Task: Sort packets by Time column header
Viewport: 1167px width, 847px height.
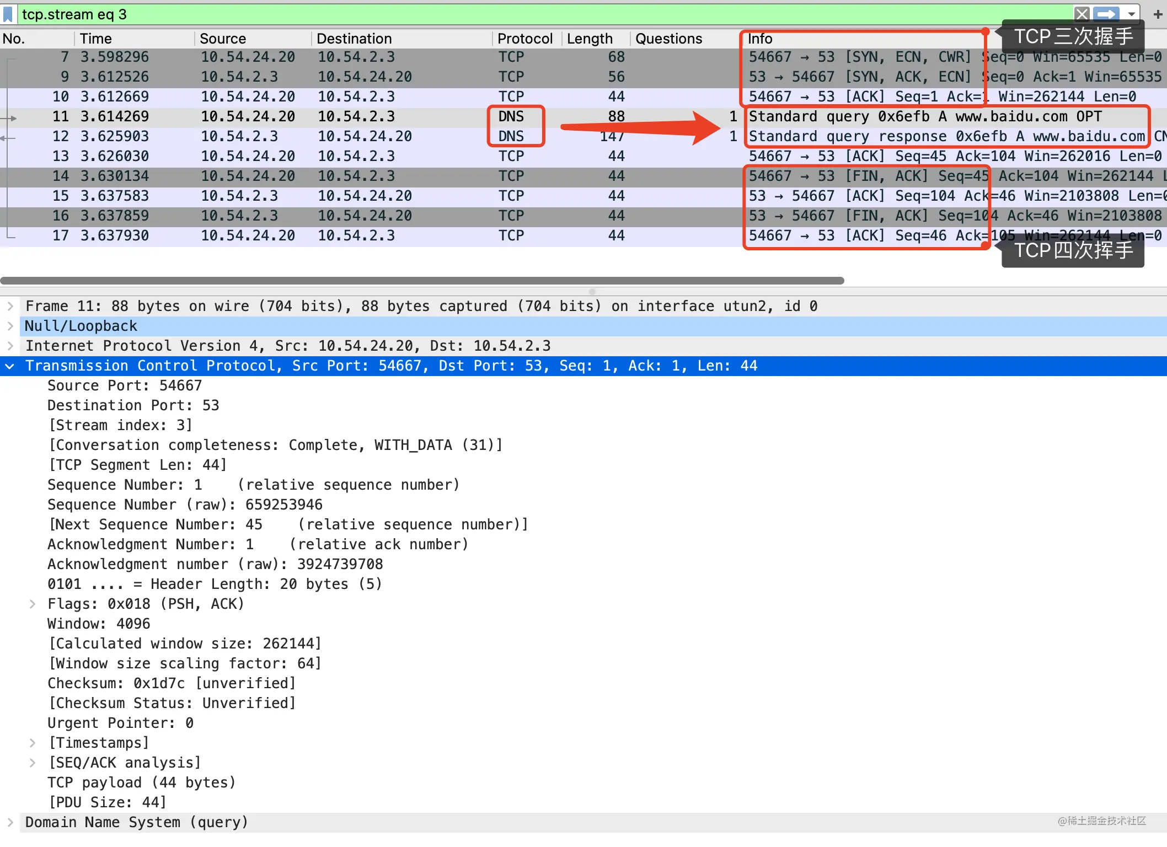Action: coord(95,39)
